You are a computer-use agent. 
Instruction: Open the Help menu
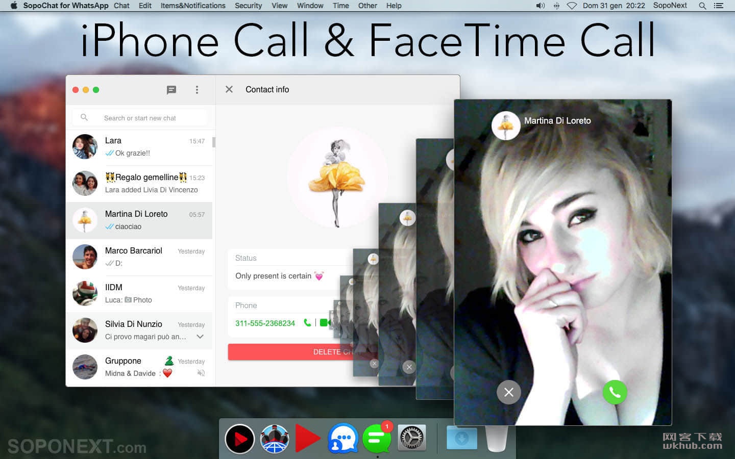[x=394, y=6]
